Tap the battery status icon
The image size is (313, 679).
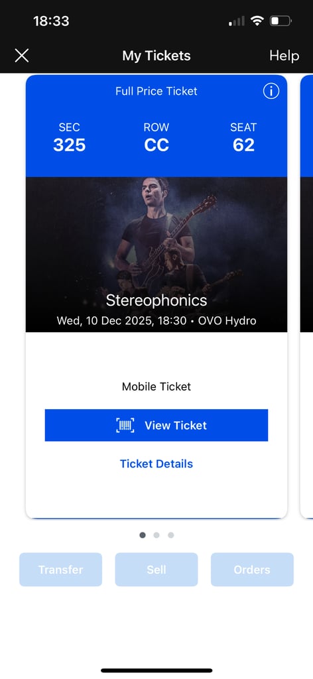281,21
